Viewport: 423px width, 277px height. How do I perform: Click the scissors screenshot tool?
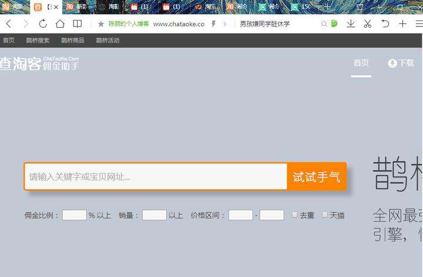coord(368,23)
